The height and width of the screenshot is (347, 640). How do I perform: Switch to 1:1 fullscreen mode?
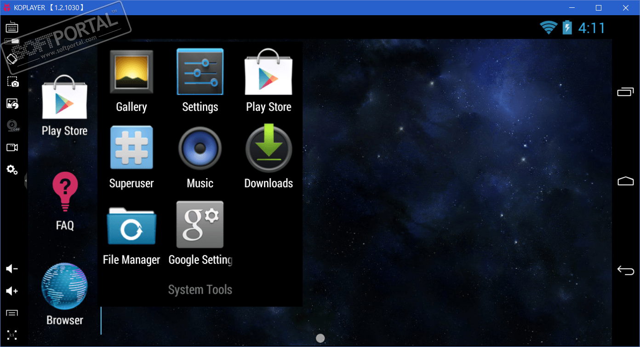(x=12, y=335)
